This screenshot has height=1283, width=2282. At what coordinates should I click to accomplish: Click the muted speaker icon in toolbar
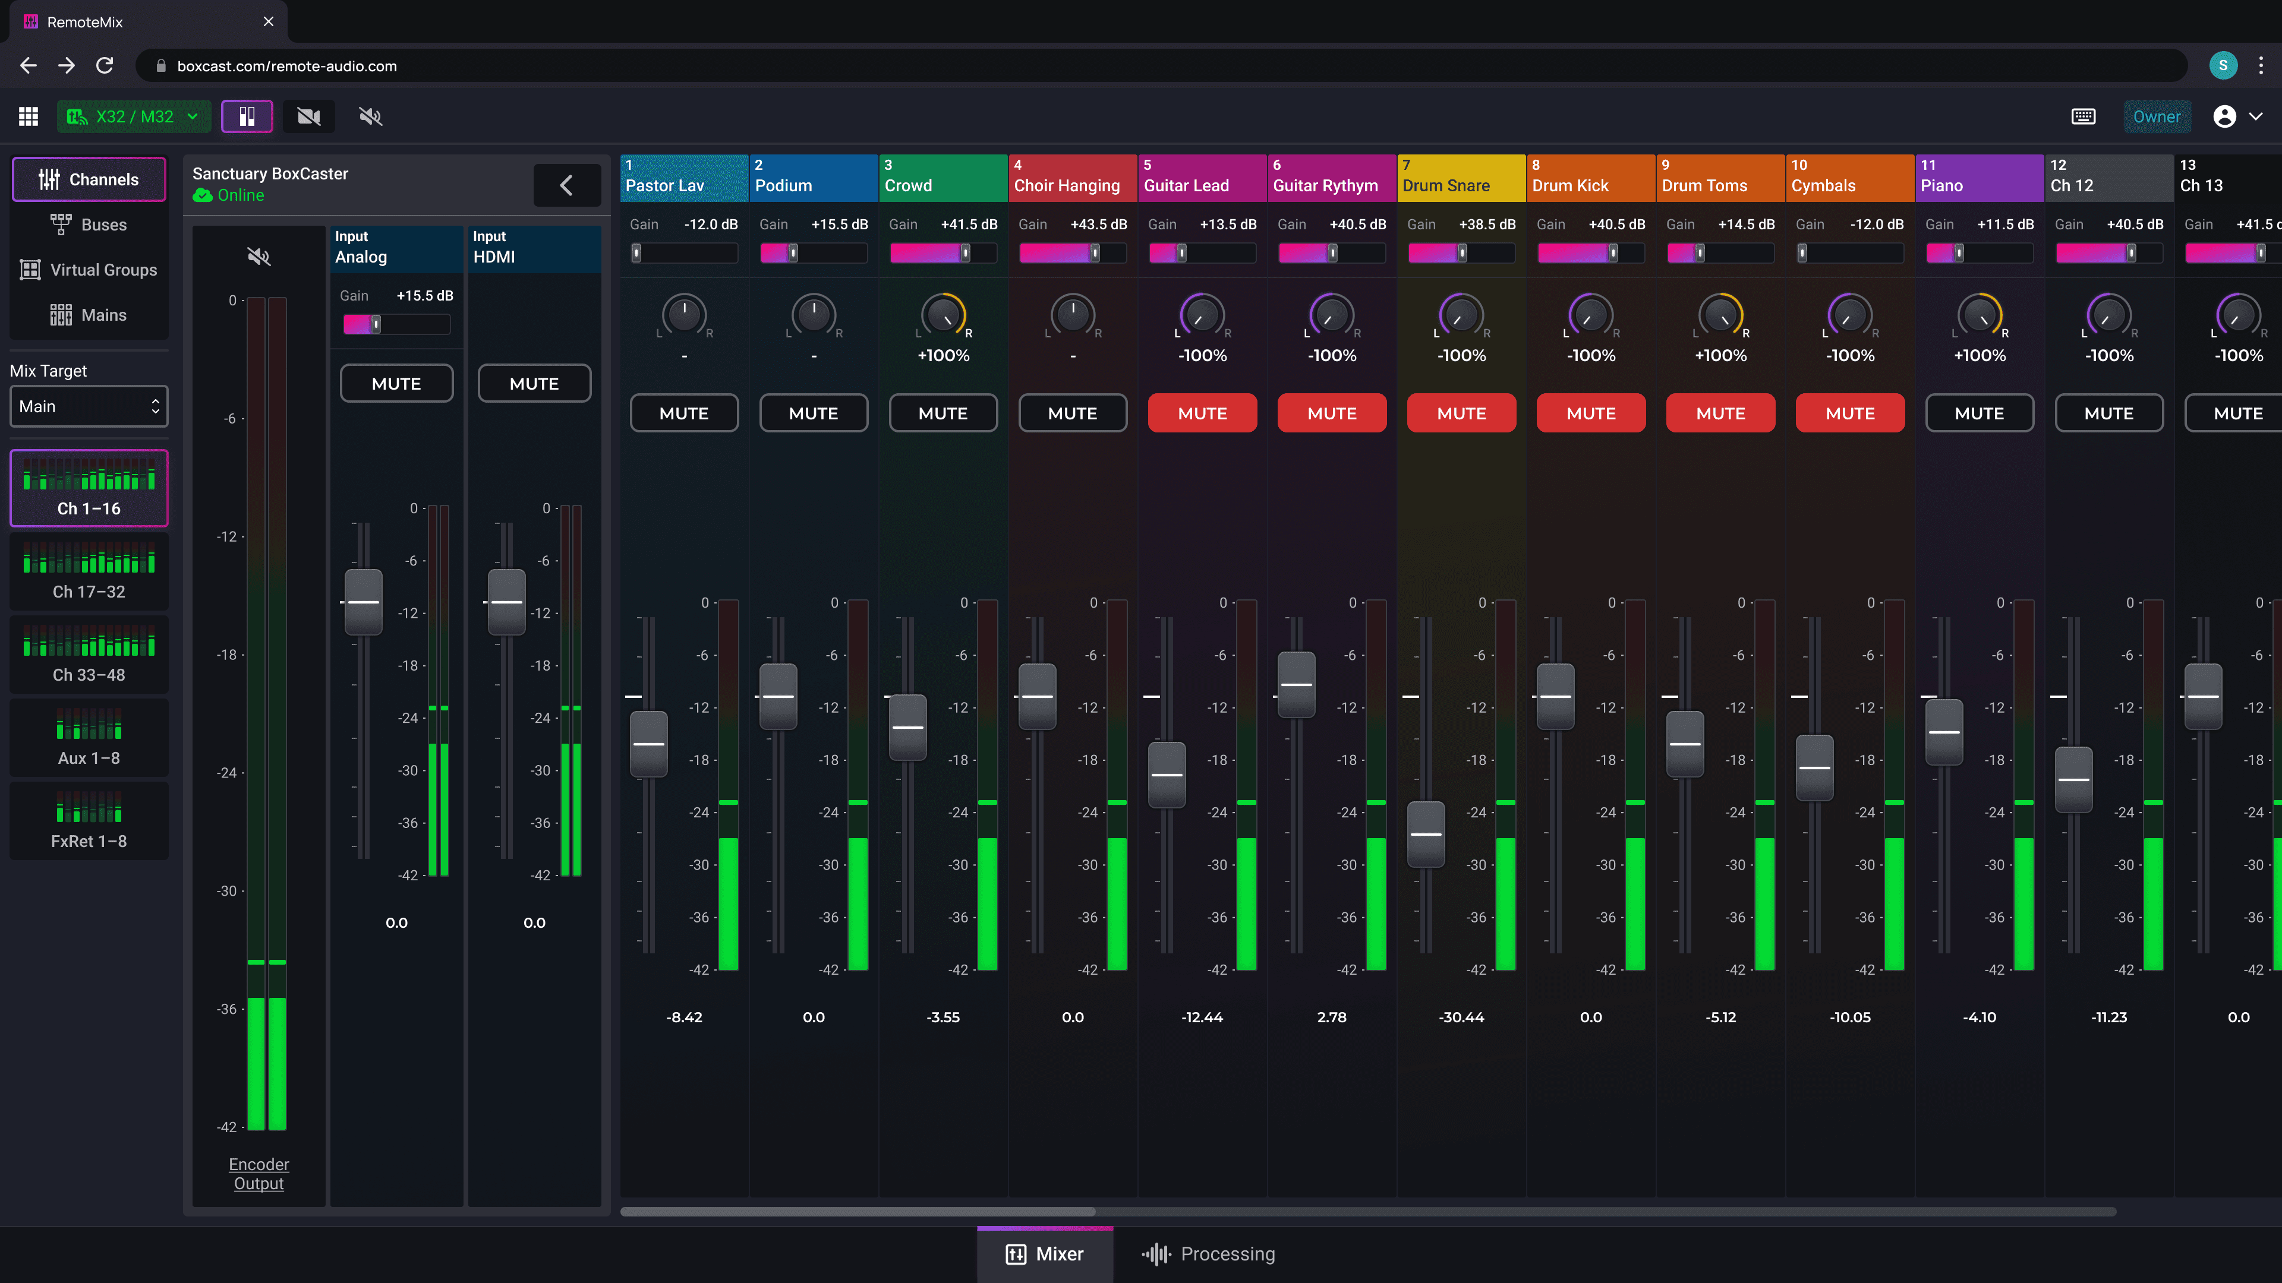(x=370, y=116)
